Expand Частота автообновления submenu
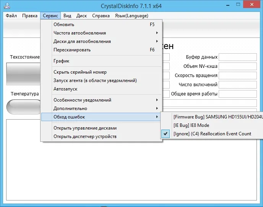Image resolution: width=263 pixels, height=207 pixels. [101, 33]
